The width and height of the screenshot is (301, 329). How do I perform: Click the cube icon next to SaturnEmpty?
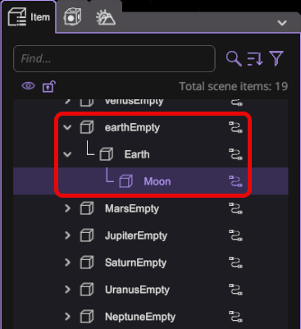point(87,263)
